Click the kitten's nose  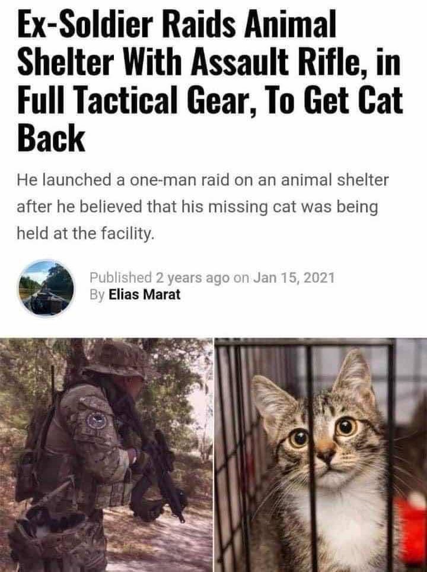coord(326,455)
